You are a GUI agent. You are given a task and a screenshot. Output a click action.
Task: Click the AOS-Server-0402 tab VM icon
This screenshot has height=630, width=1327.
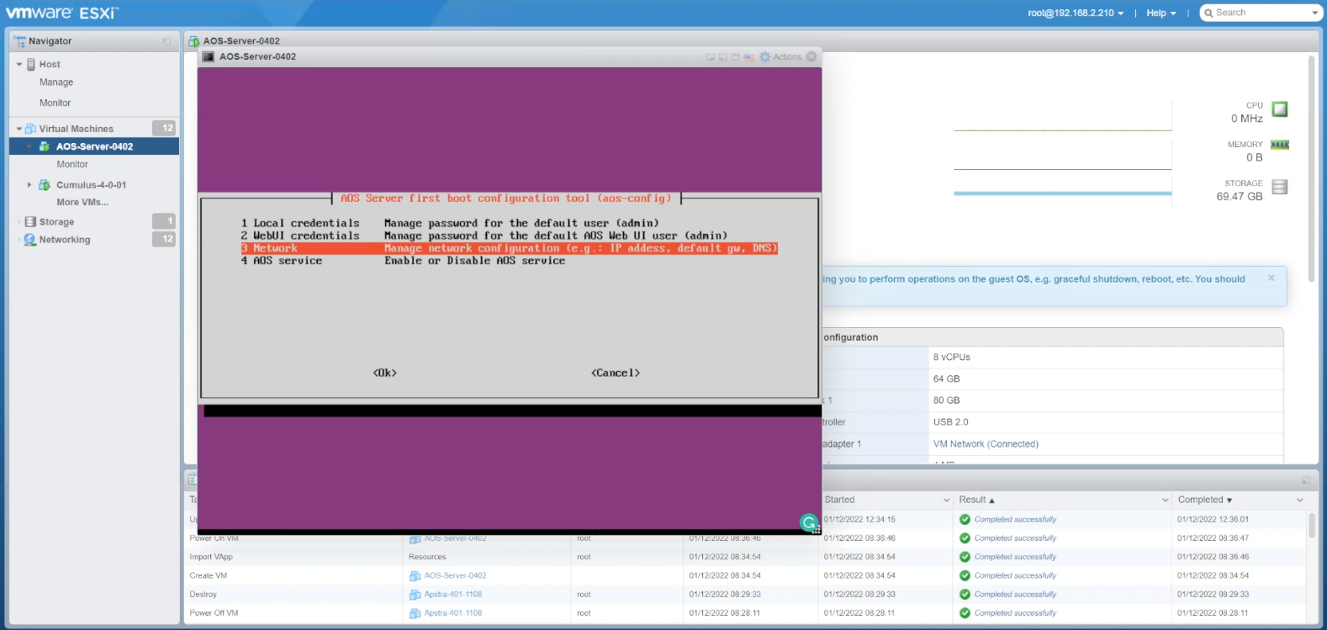(x=194, y=40)
